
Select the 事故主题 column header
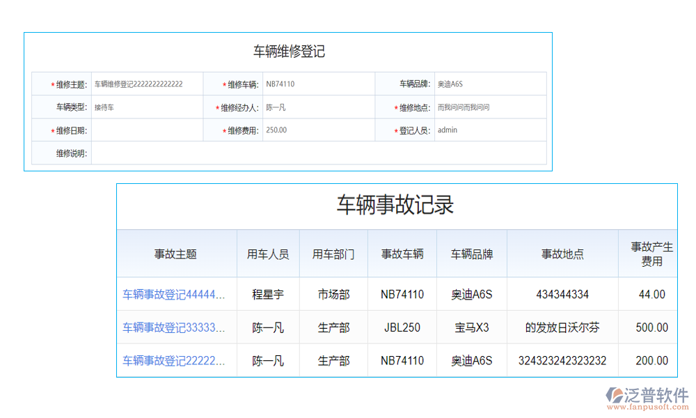pyautogui.click(x=175, y=254)
